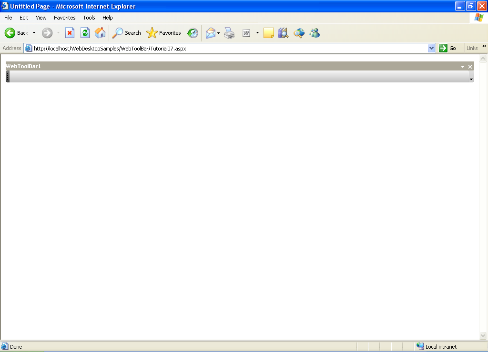Image resolution: width=488 pixels, height=352 pixels.
Task: Click the Messenger people icon
Action: coord(315,33)
